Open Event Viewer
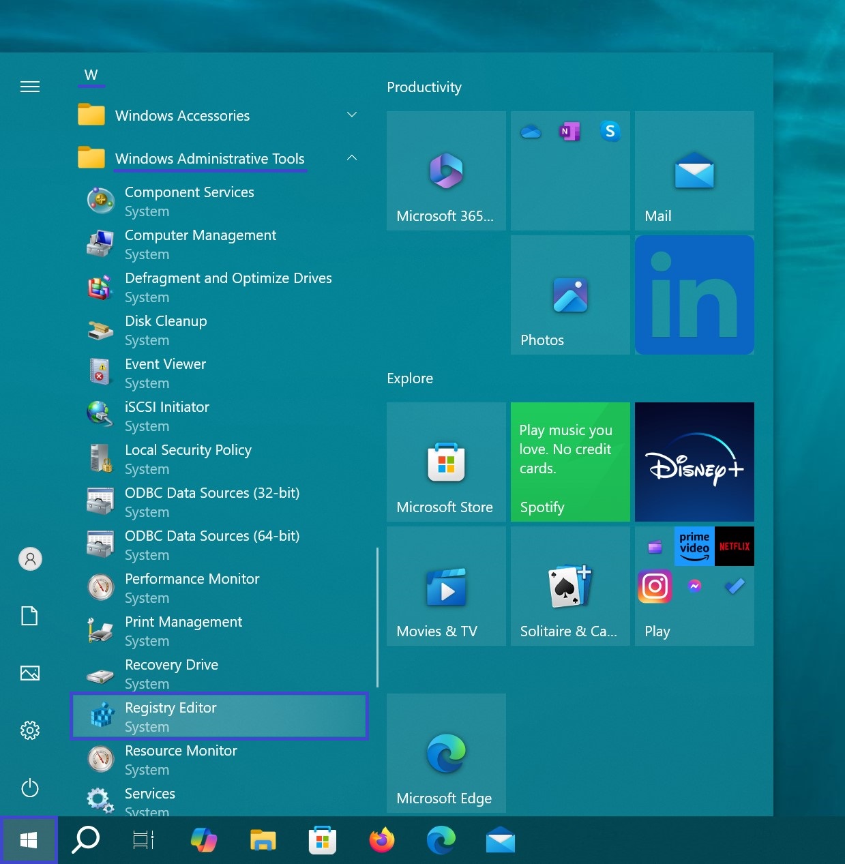Image resolution: width=845 pixels, height=864 pixels. point(219,374)
